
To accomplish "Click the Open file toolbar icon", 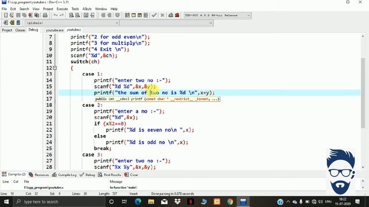I will (12, 16).
